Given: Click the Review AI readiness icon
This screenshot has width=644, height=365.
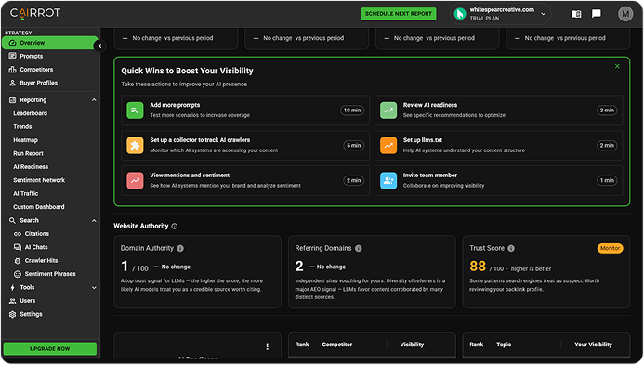Looking at the screenshot, I should (388, 111).
